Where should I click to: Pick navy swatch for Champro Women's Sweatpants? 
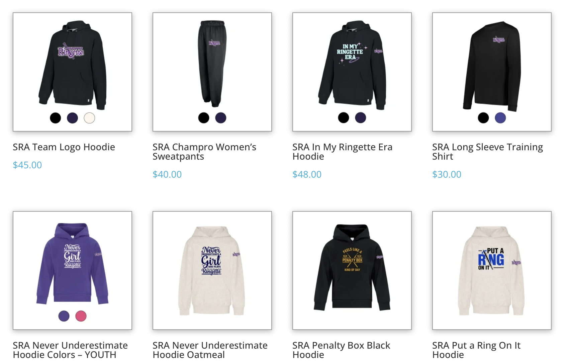(x=221, y=118)
